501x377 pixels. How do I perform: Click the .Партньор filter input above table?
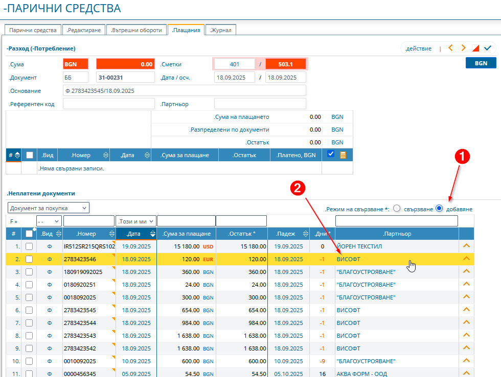(x=396, y=221)
